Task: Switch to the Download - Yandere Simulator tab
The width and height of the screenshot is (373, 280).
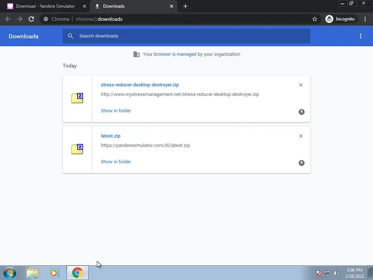Action: (45, 6)
